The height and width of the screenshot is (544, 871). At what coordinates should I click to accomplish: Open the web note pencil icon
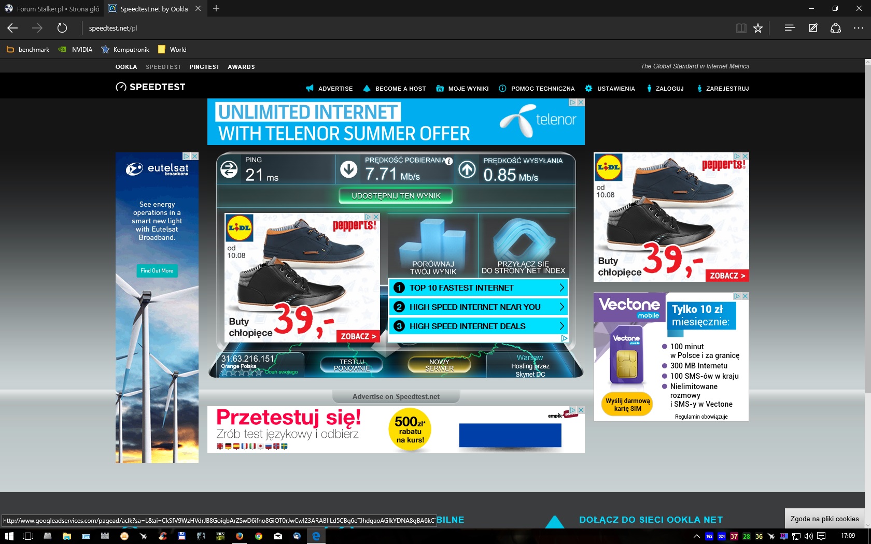(x=813, y=28)
